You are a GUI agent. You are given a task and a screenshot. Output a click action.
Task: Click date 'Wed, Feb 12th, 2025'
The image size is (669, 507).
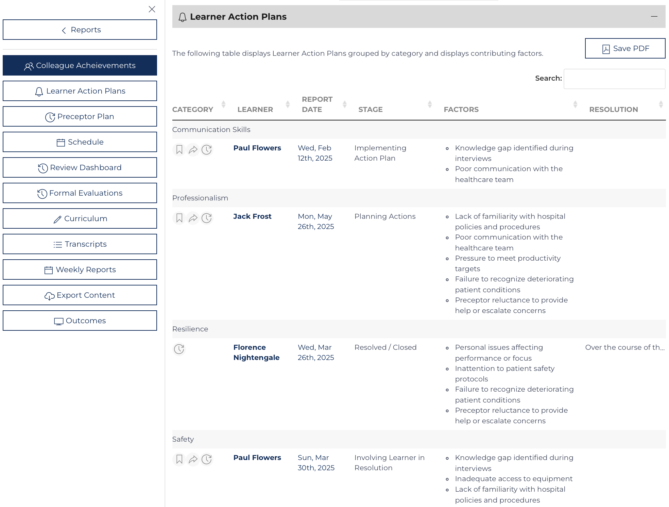click(x=315, y=153)
